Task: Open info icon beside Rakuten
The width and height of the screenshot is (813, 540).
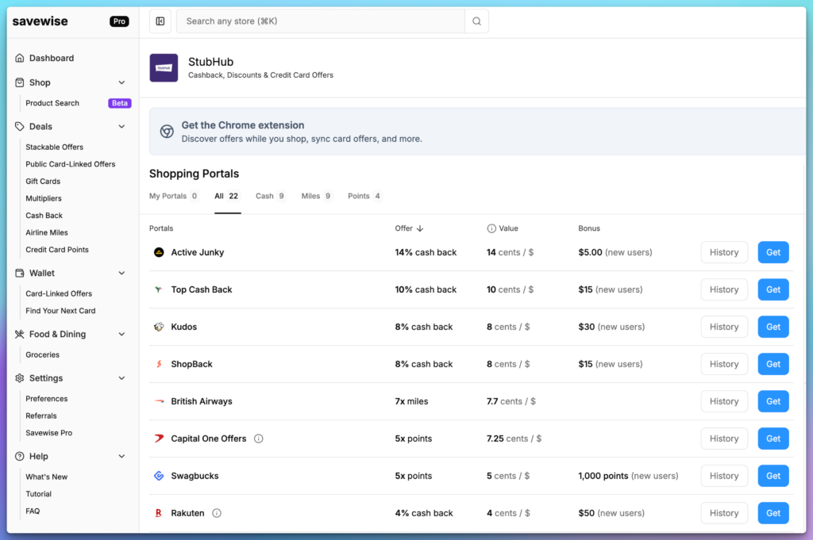Action: coord(217,513)
